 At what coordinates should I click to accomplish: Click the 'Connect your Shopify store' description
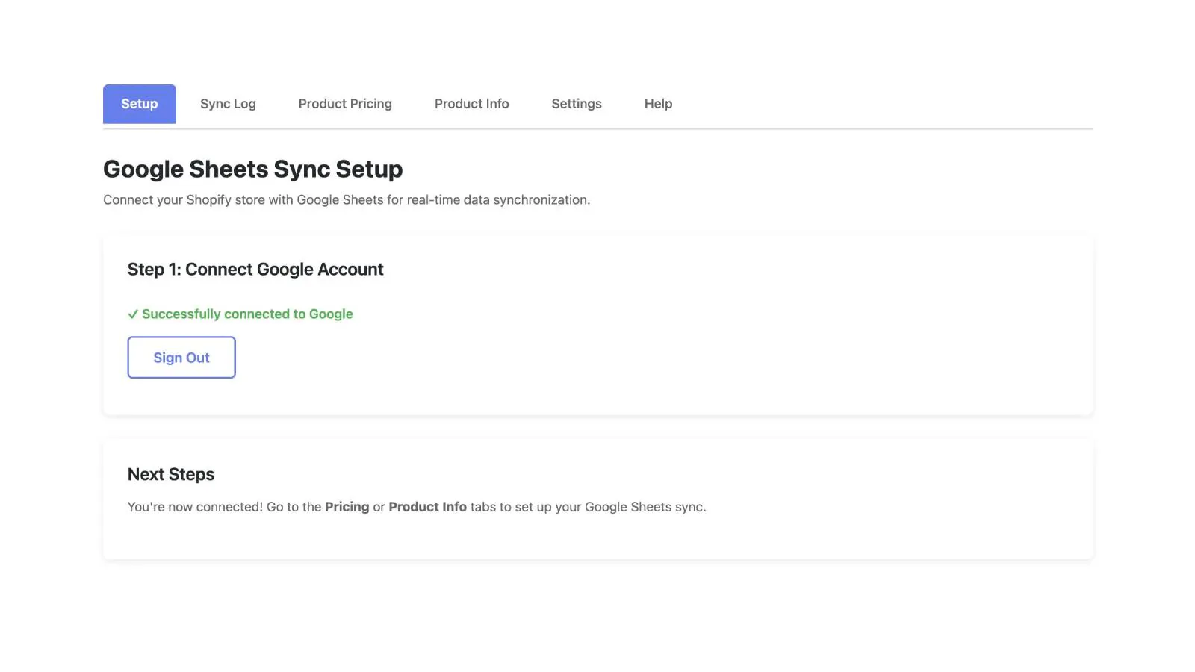pyautogui.click(x=347, y=200)
